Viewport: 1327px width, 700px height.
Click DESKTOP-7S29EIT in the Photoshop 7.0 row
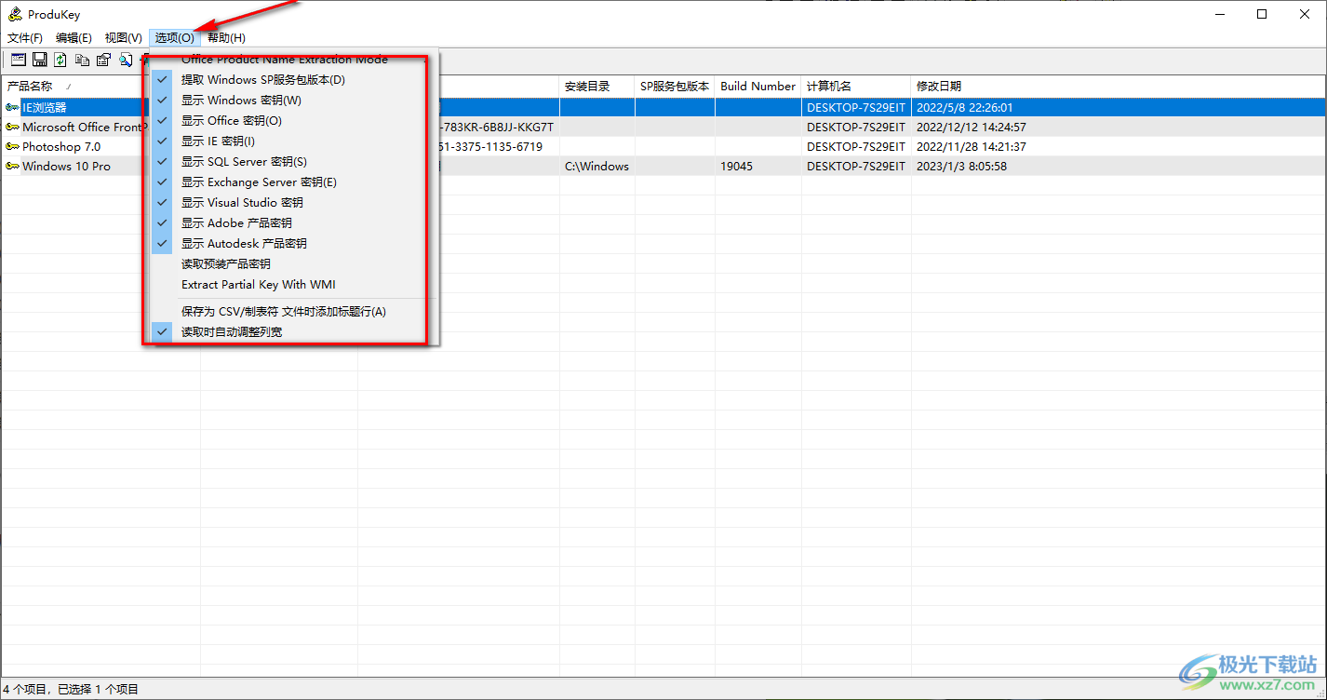(x=855, y=146)
